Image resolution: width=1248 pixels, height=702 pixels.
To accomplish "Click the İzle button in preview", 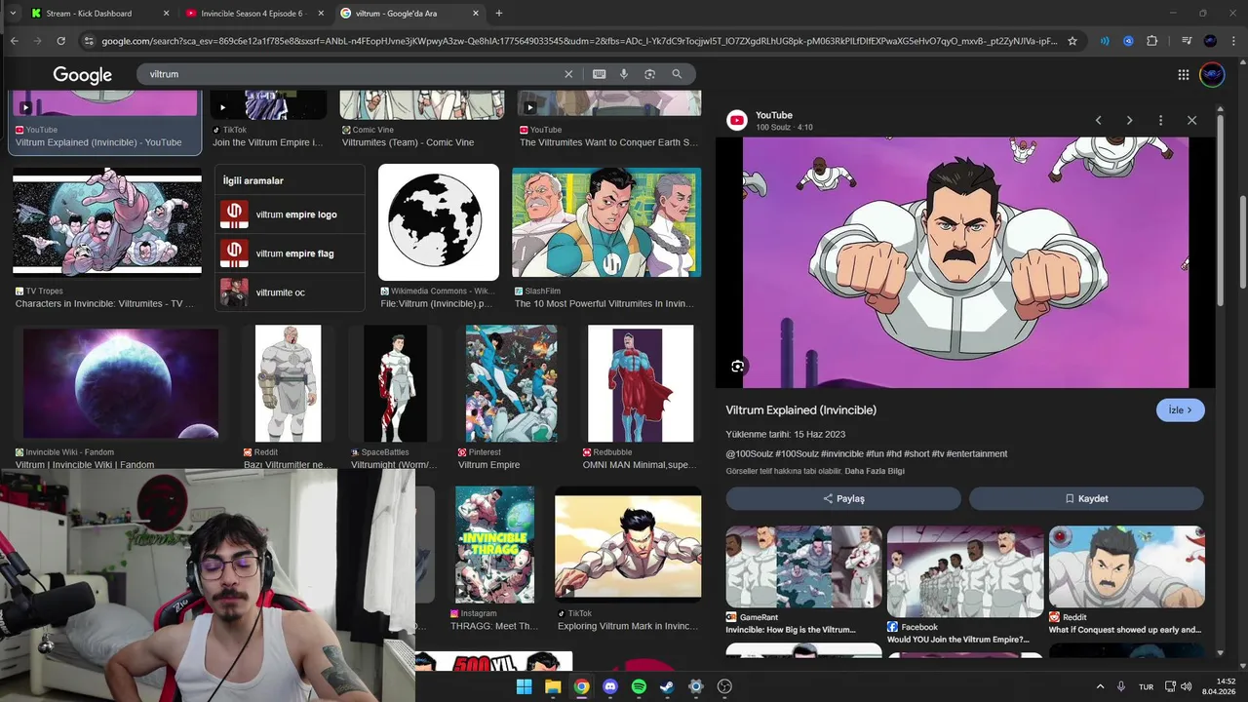I will tap(1181, 410).
